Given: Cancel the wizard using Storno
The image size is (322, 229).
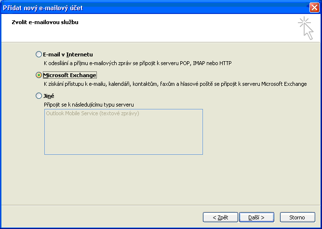Looking at the screenshot, I should tap(297, 217).
